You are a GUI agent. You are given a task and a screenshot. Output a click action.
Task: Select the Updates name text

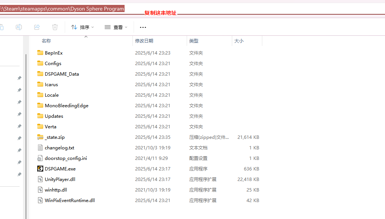54,116
